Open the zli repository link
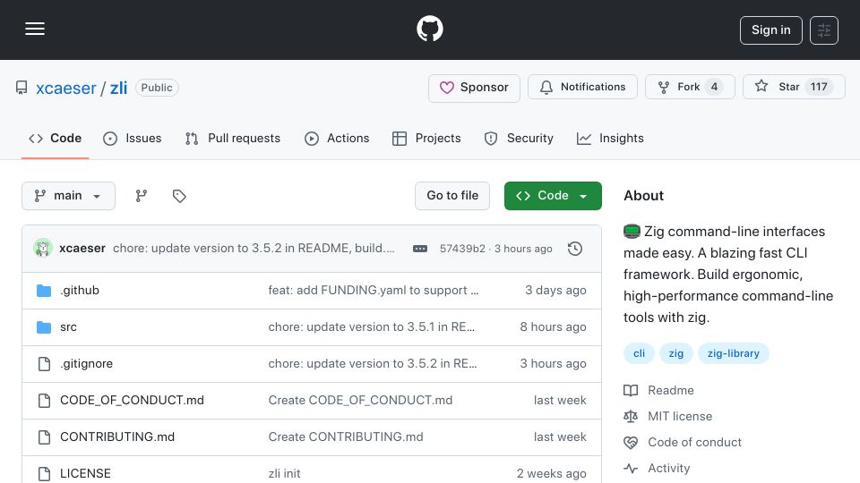Screen dimensions: 860x483 click(118, 89)
